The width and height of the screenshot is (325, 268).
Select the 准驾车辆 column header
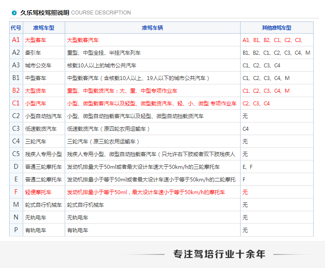(152, 28)
